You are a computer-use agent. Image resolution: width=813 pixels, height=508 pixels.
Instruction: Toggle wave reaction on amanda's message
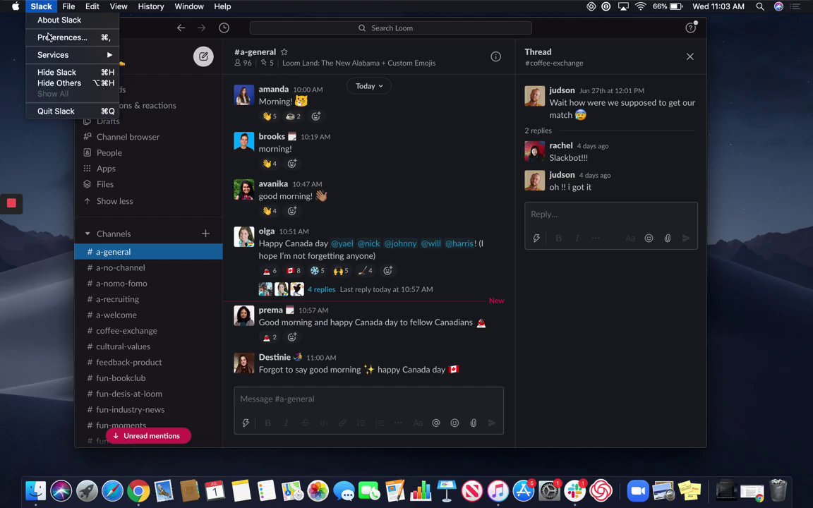[x=269, y=116]
